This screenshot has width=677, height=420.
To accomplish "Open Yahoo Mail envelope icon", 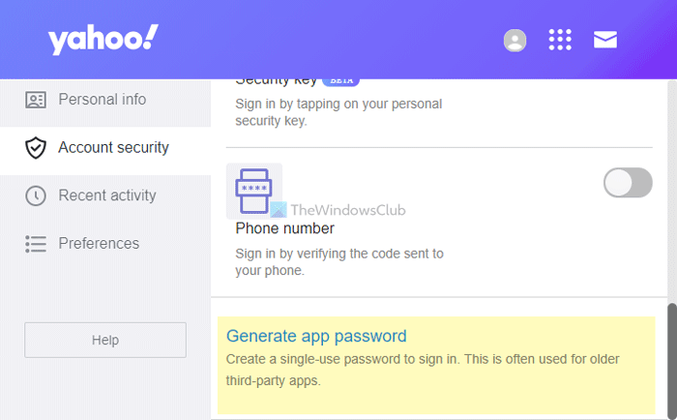I will click(x=605, y=40).
